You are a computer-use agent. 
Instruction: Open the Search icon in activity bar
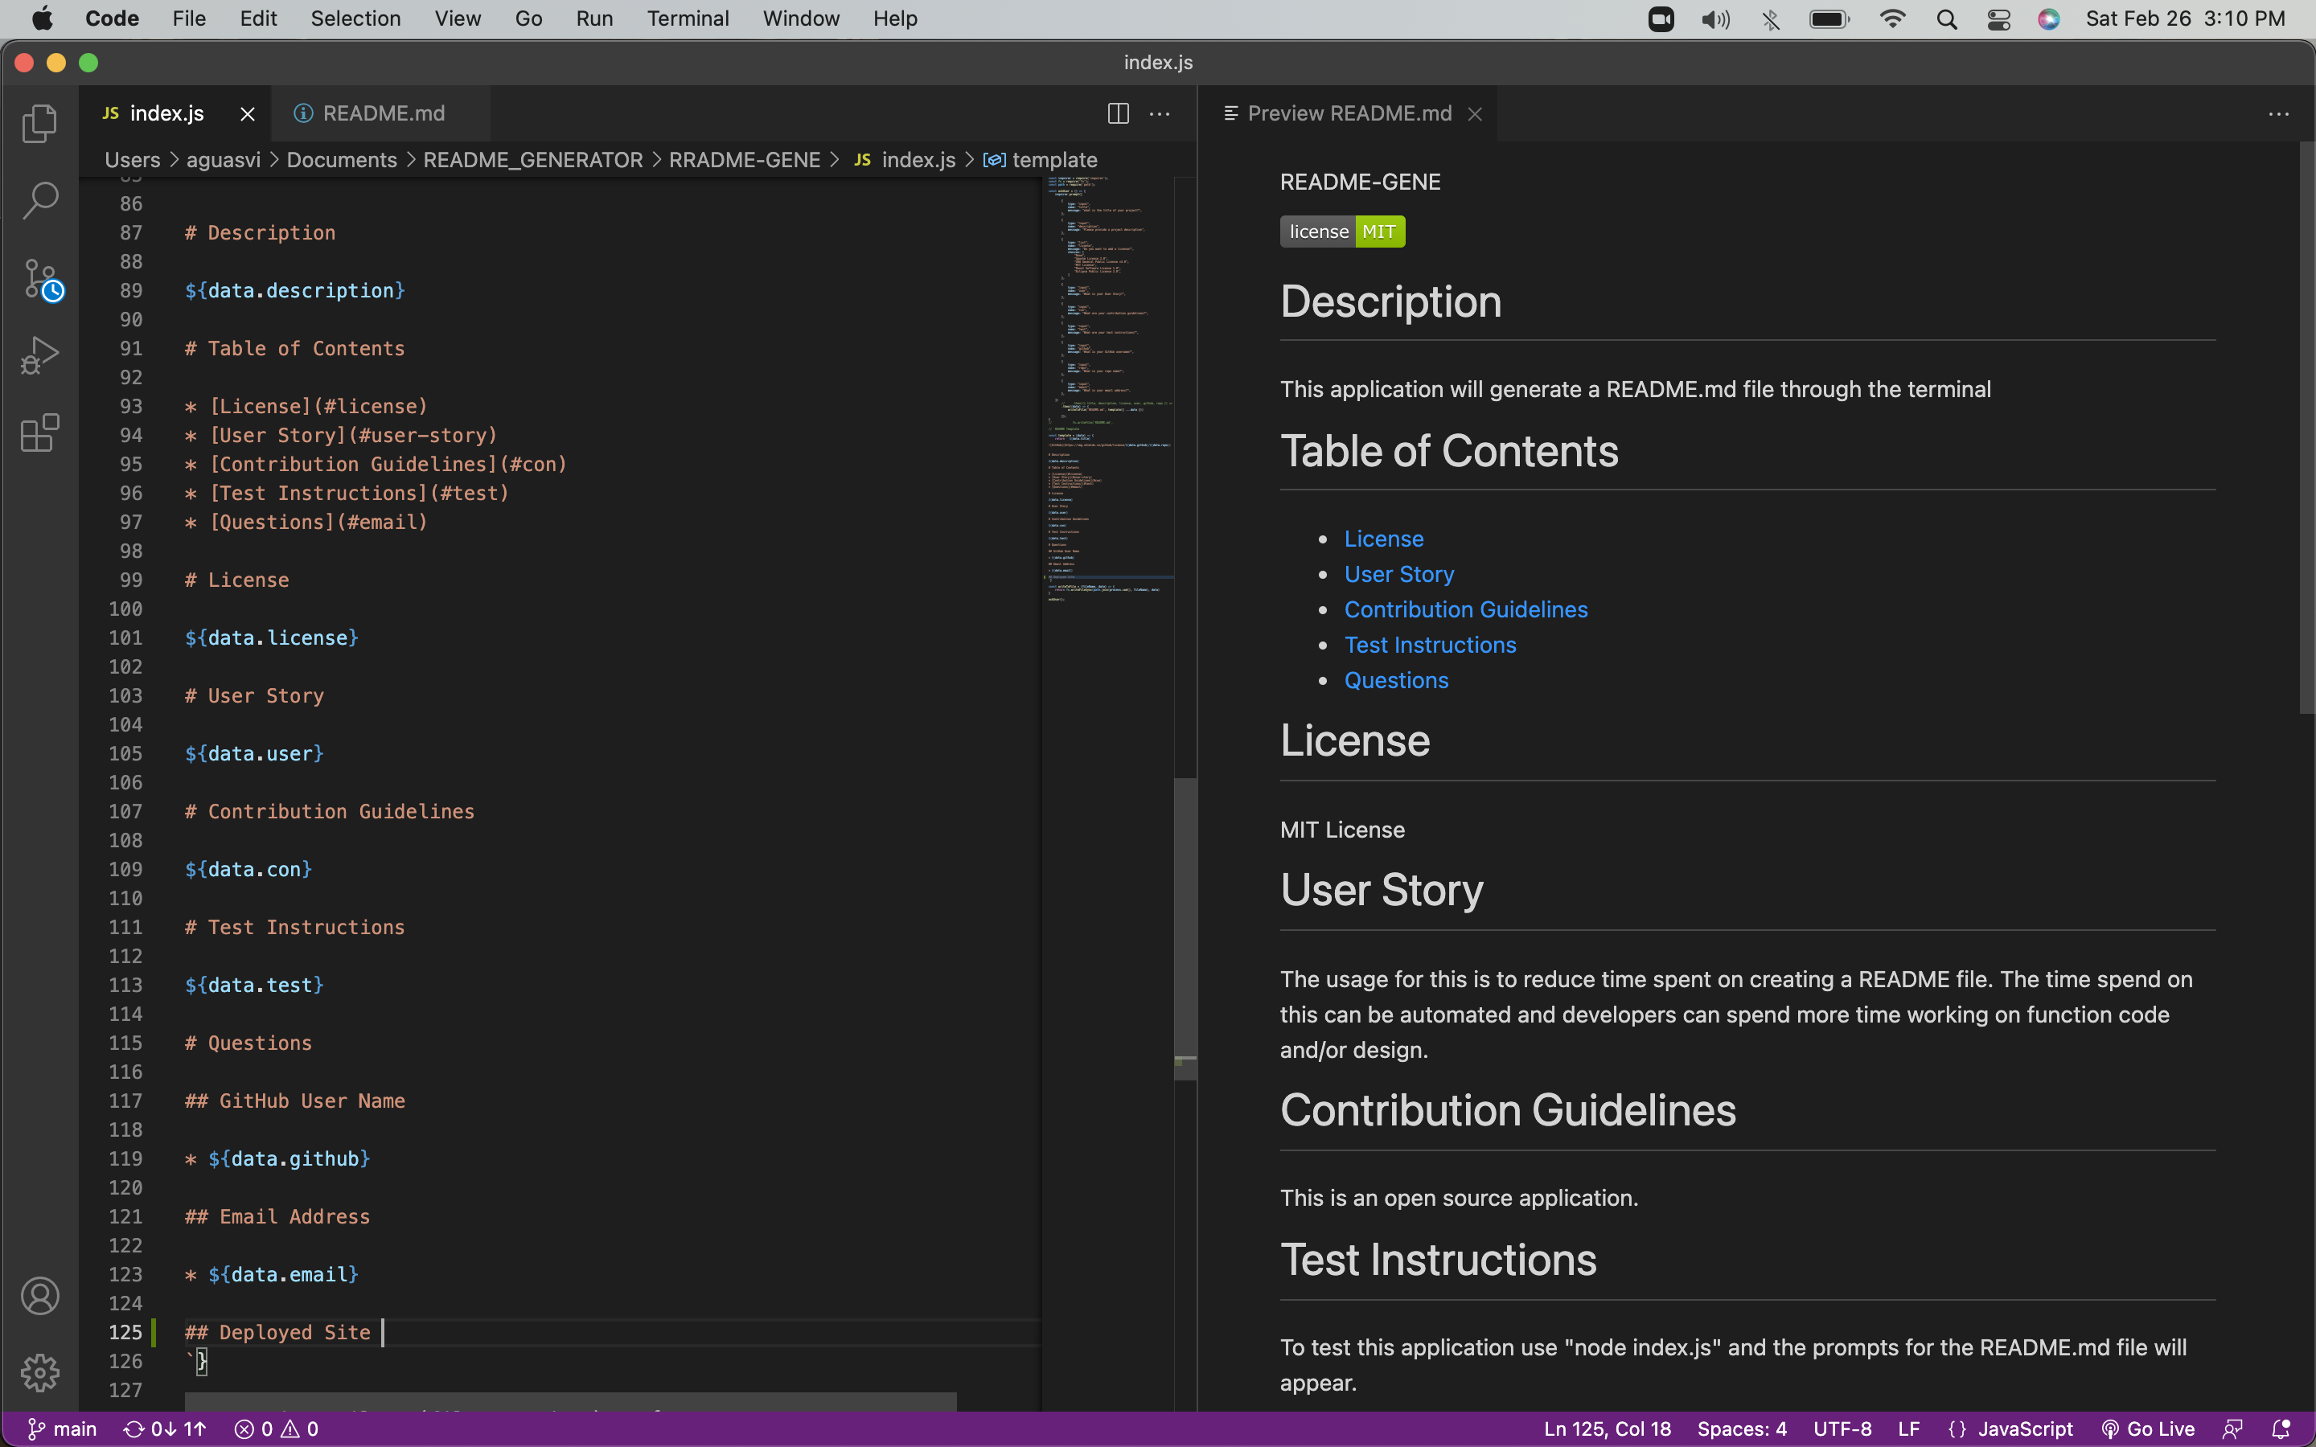coord(39,199)
